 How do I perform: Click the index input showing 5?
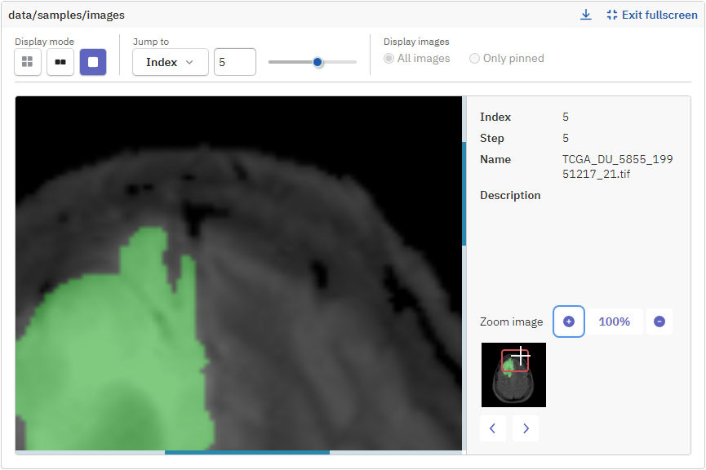(x=235, y=61)
